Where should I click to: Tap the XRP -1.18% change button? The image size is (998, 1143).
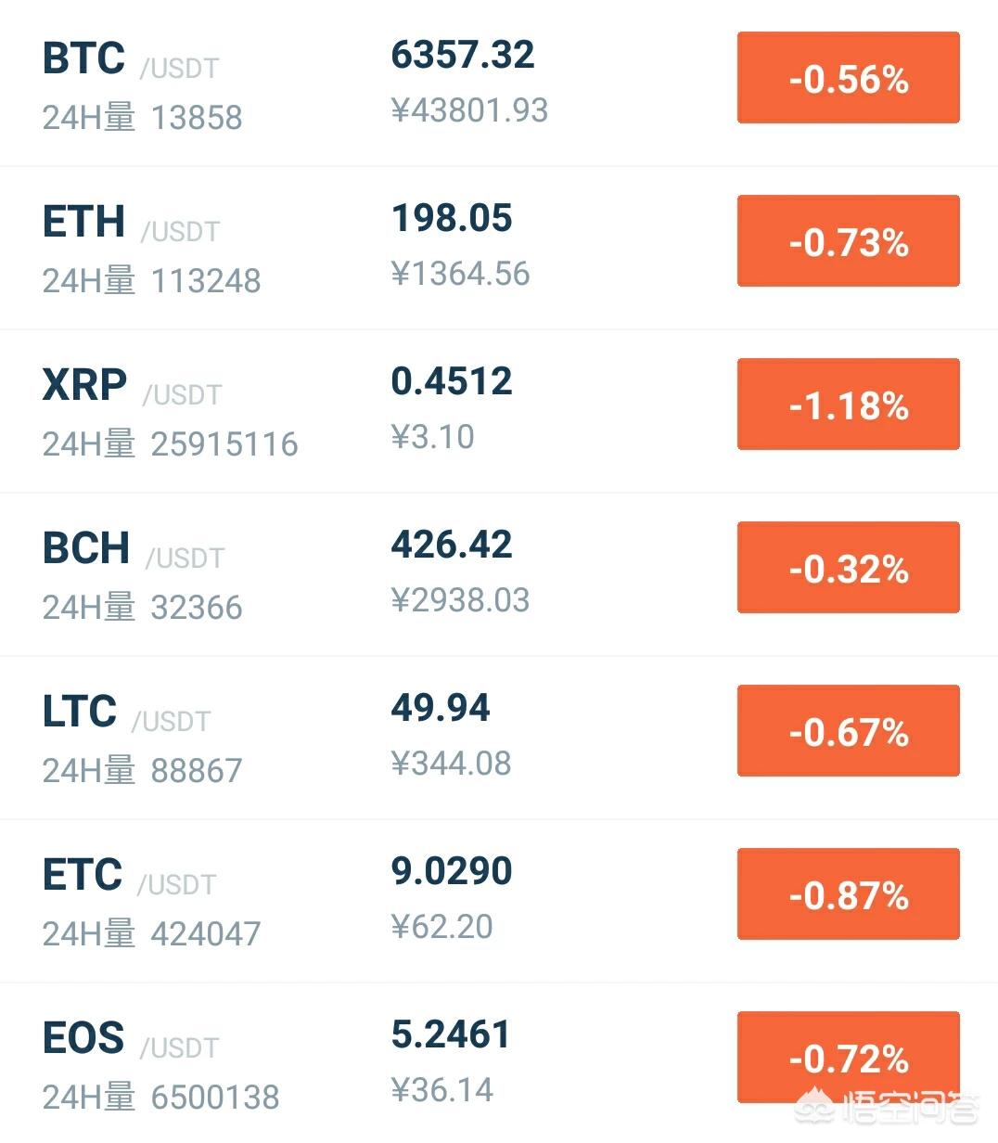coord(848,405)
